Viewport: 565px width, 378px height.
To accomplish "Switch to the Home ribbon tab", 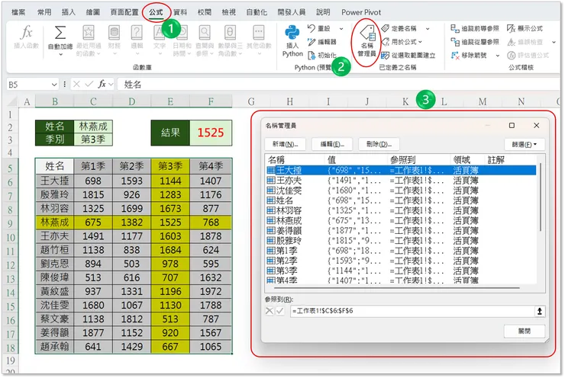I will click(x=44, y=12).
